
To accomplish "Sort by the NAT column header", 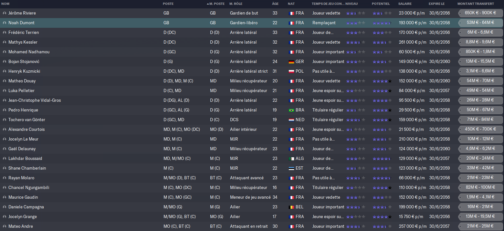I will [291, 4].
